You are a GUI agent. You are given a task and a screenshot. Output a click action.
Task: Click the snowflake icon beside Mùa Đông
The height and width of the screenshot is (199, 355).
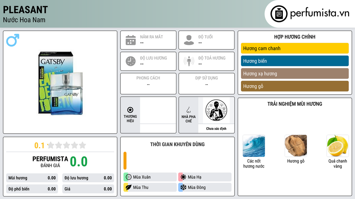pyautogui.click(x=183, y=187)
